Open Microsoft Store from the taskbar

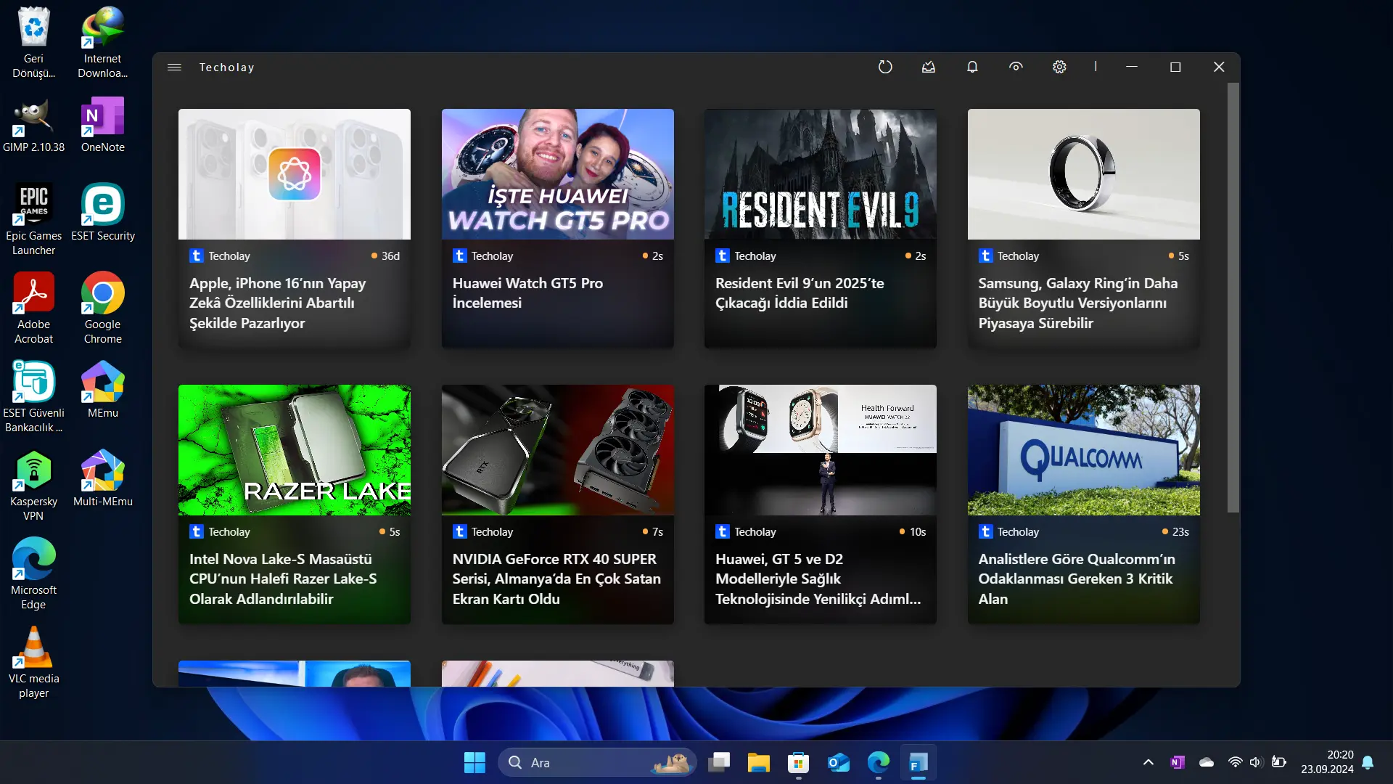pyautogui.click(x=798, y=763)
